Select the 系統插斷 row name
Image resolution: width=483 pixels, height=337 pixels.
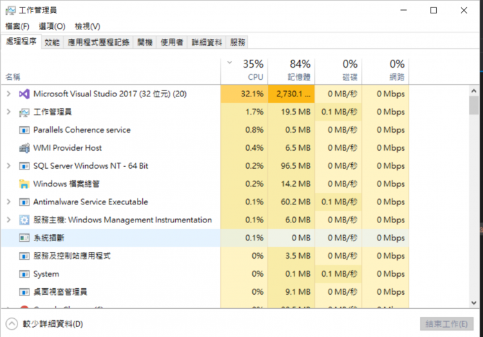coord(49,238)
